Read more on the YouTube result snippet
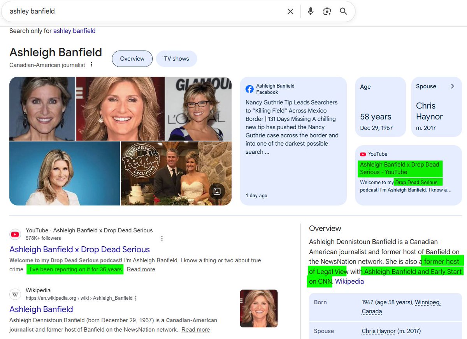467x339 pixels. [x=141, y=269]
